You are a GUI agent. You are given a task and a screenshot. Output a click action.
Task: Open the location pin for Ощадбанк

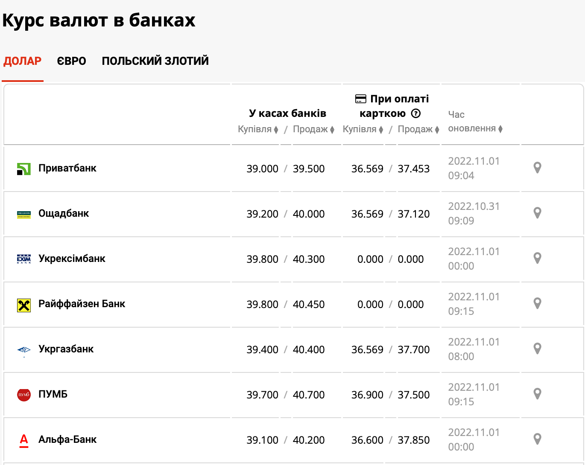(537, 213)
